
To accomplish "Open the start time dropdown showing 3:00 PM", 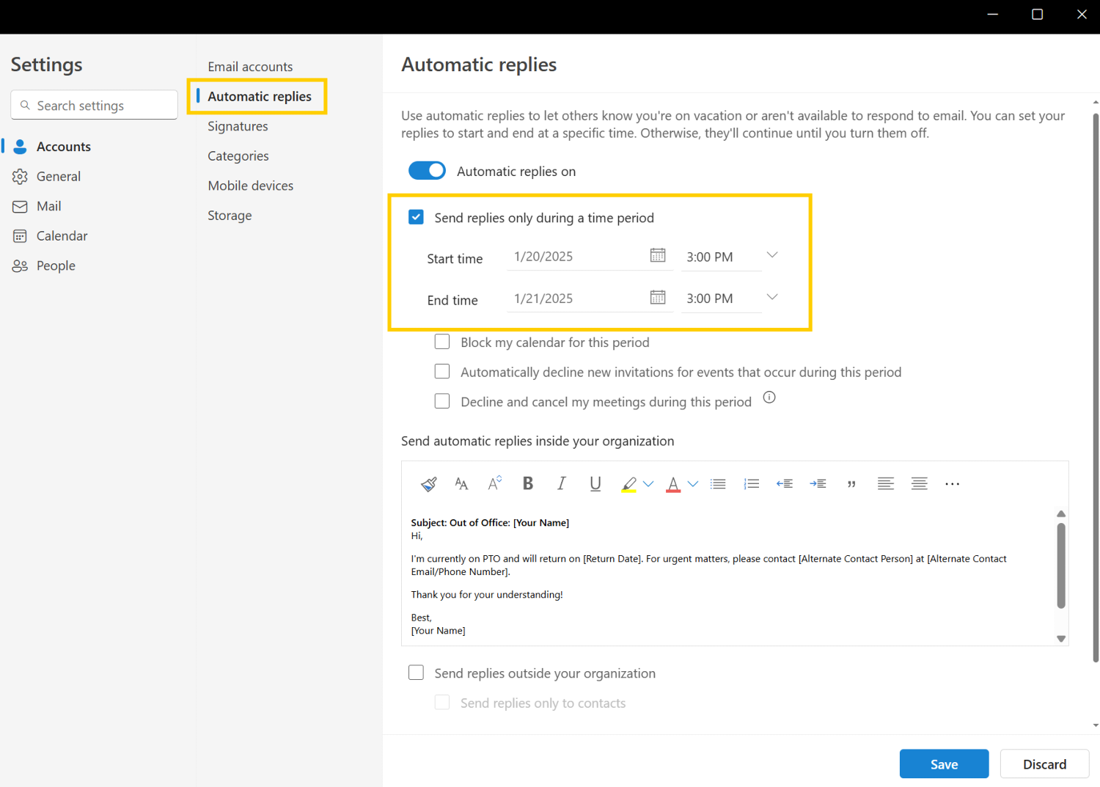I will coord(772,255).
